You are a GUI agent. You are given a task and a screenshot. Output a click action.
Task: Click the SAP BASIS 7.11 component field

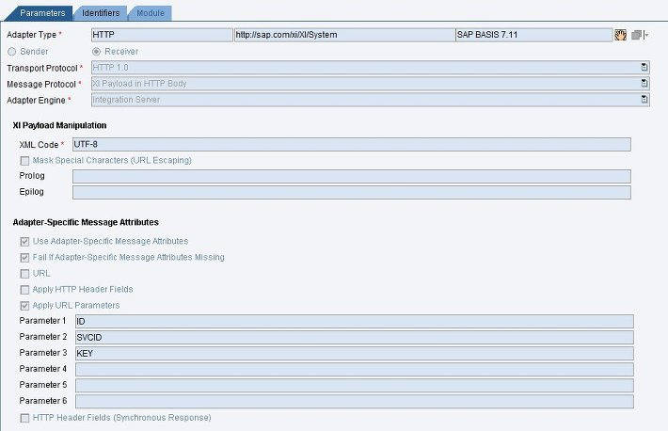pos(533,35)
